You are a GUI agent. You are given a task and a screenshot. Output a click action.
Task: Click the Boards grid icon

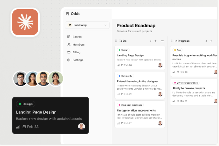coord(69,37)
